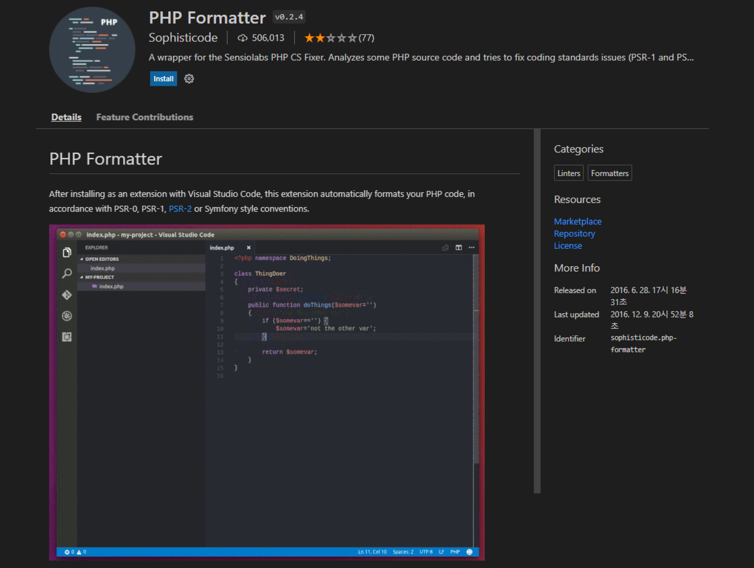Screen dimensions: 754x568
Task: Click the Debug icon in screenshot sidebar
Action: pos(67,316)
